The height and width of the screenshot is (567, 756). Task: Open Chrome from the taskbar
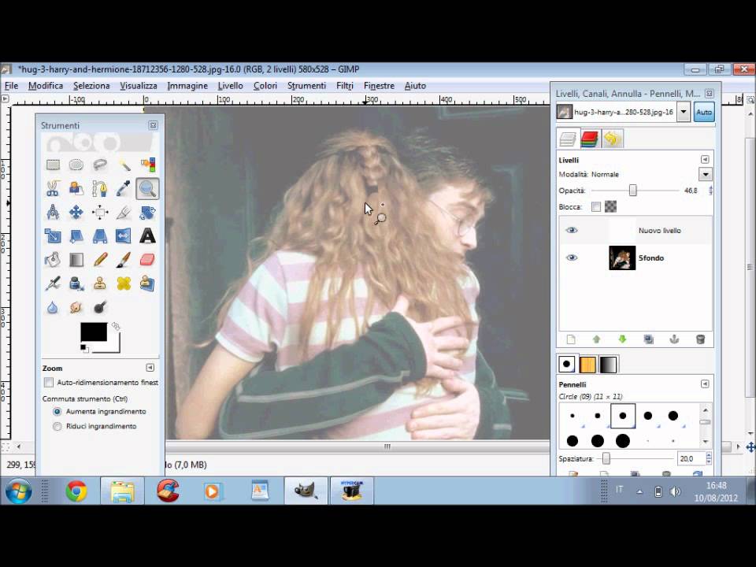(x=76, y=491)
